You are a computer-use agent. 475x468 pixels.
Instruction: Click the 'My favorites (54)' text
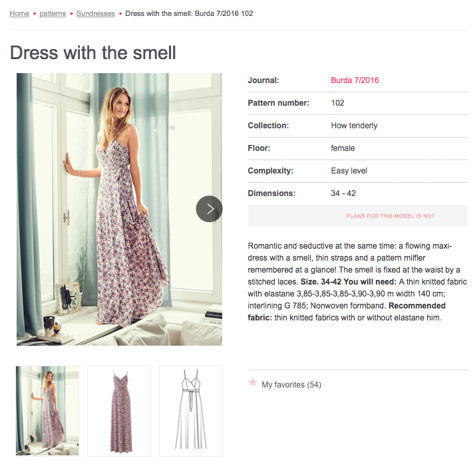(291, 385)
